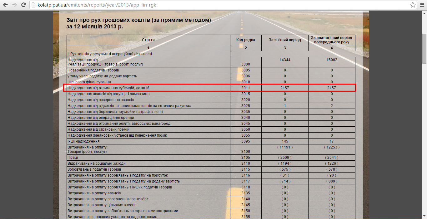Click the page icon in address bar
Screen dimensions: 427x219
34,5
